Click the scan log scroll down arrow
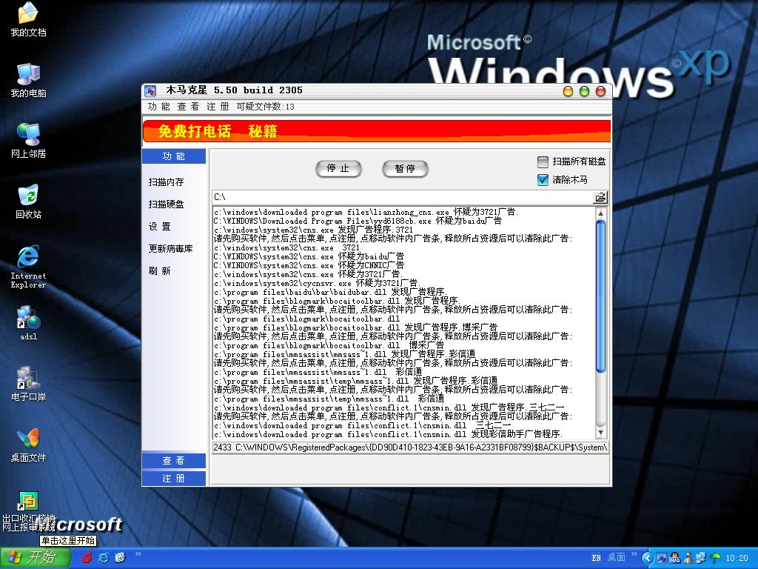 click(600, 433)
